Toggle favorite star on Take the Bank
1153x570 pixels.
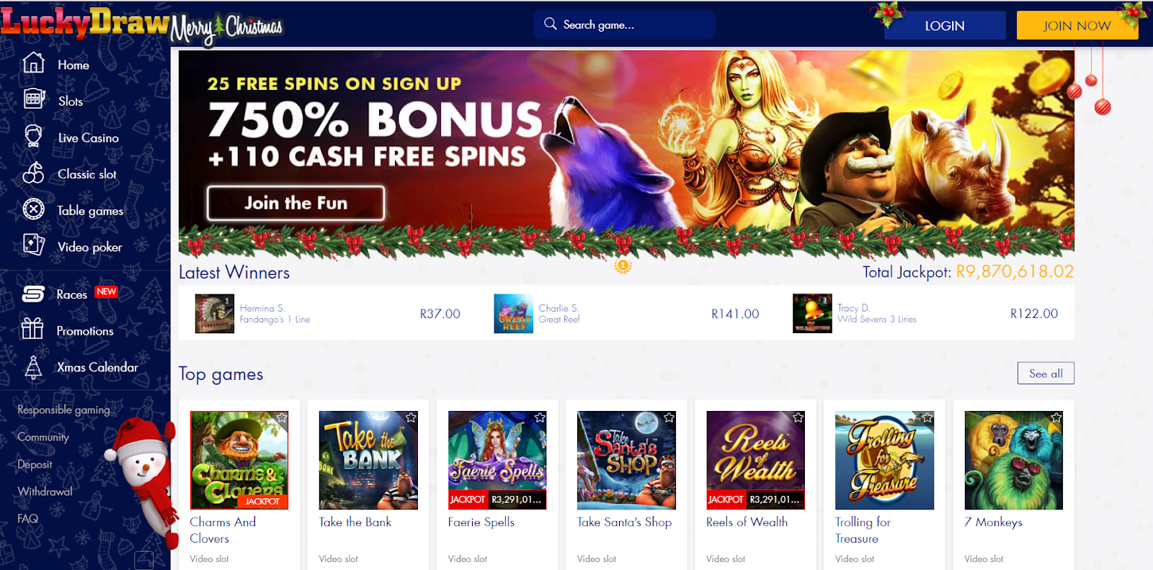[x=411, y=417]
